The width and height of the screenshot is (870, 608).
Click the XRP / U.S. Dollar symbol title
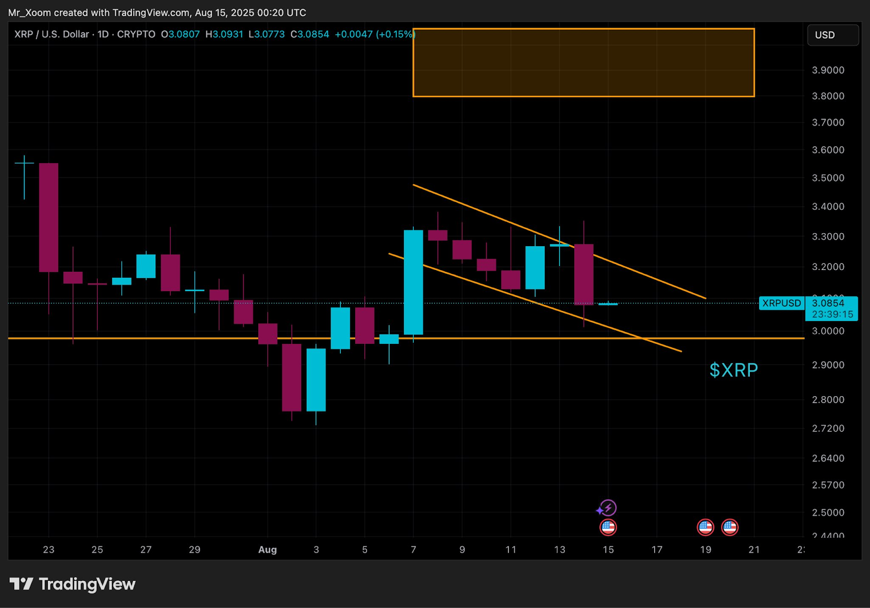click(52, 34)
